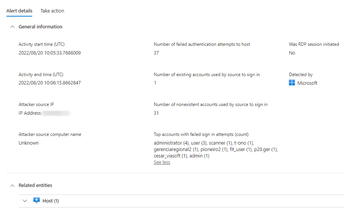Open the Take action tab
Image resolution: width=344 pixels, height=215 pixels.
tap(52, 11)
